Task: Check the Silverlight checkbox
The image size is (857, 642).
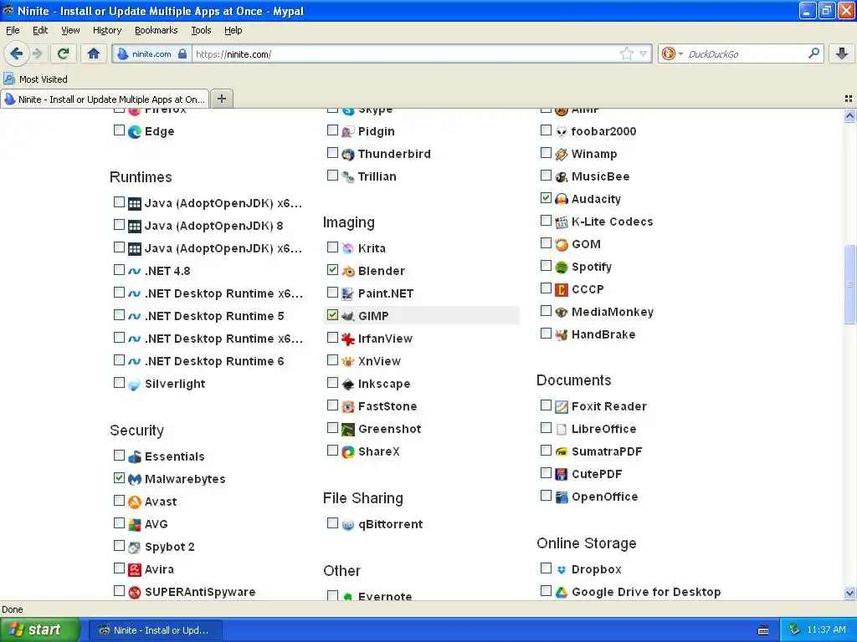Action: pos(119,382)
